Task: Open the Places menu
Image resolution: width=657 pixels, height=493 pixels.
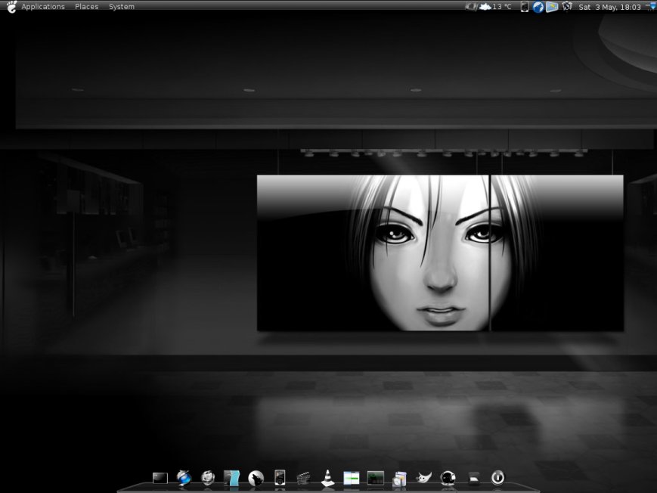Action: (87, 7)
